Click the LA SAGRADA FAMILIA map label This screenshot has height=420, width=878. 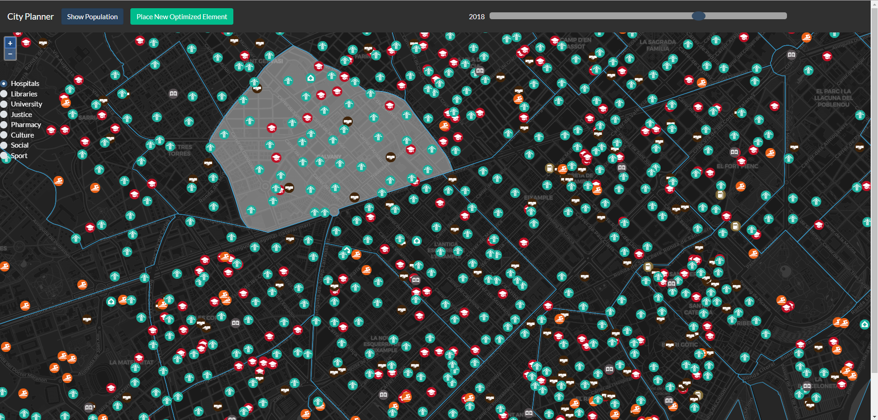[x=657, y=45]
